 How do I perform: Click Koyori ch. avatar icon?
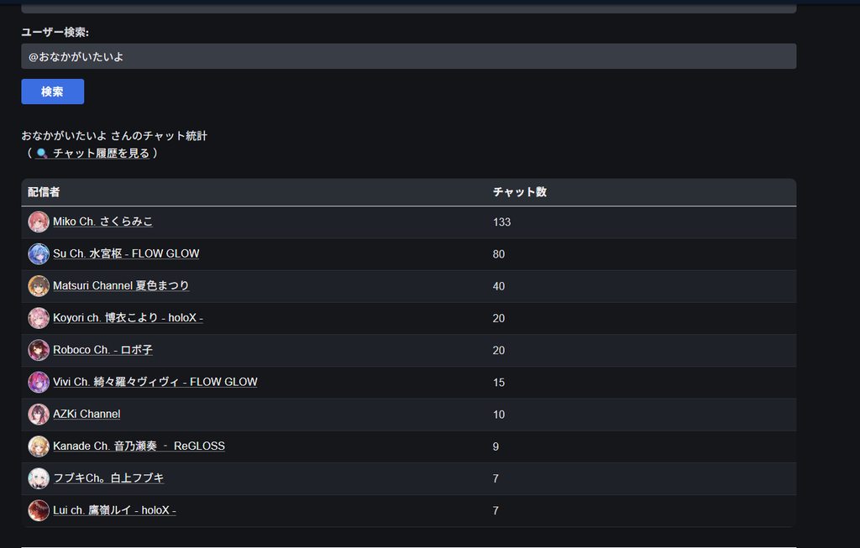[x=39, y=318]
